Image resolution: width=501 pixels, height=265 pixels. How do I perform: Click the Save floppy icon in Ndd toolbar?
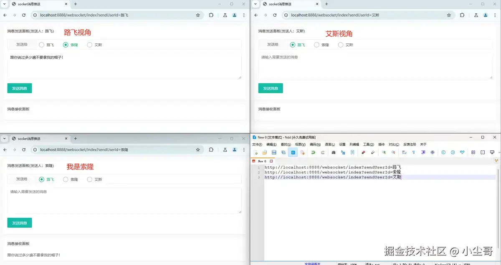click(274, 152)
